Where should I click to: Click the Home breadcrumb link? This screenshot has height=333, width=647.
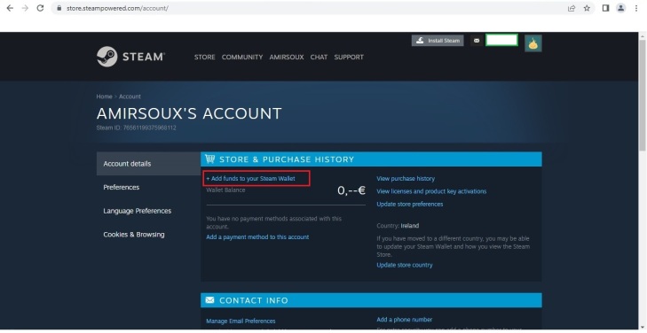(x=104, y=97)
